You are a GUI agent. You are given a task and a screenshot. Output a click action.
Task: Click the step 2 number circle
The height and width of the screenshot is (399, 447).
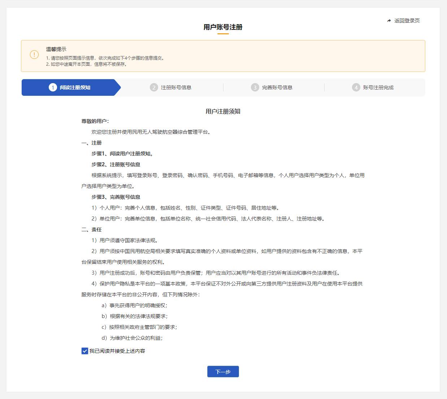point(154,87)
